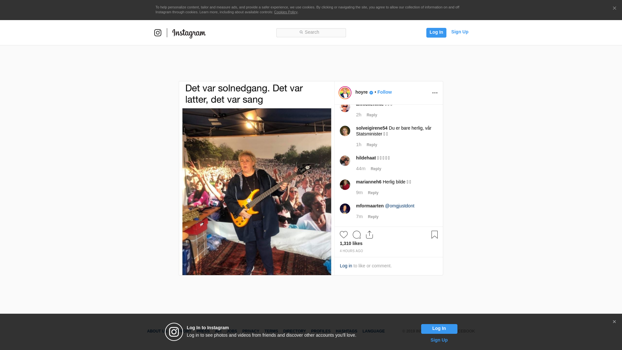This screenshot has width=622, height=350.
Task: Like the post with heart icon
Action: click(x=344, y=235)
